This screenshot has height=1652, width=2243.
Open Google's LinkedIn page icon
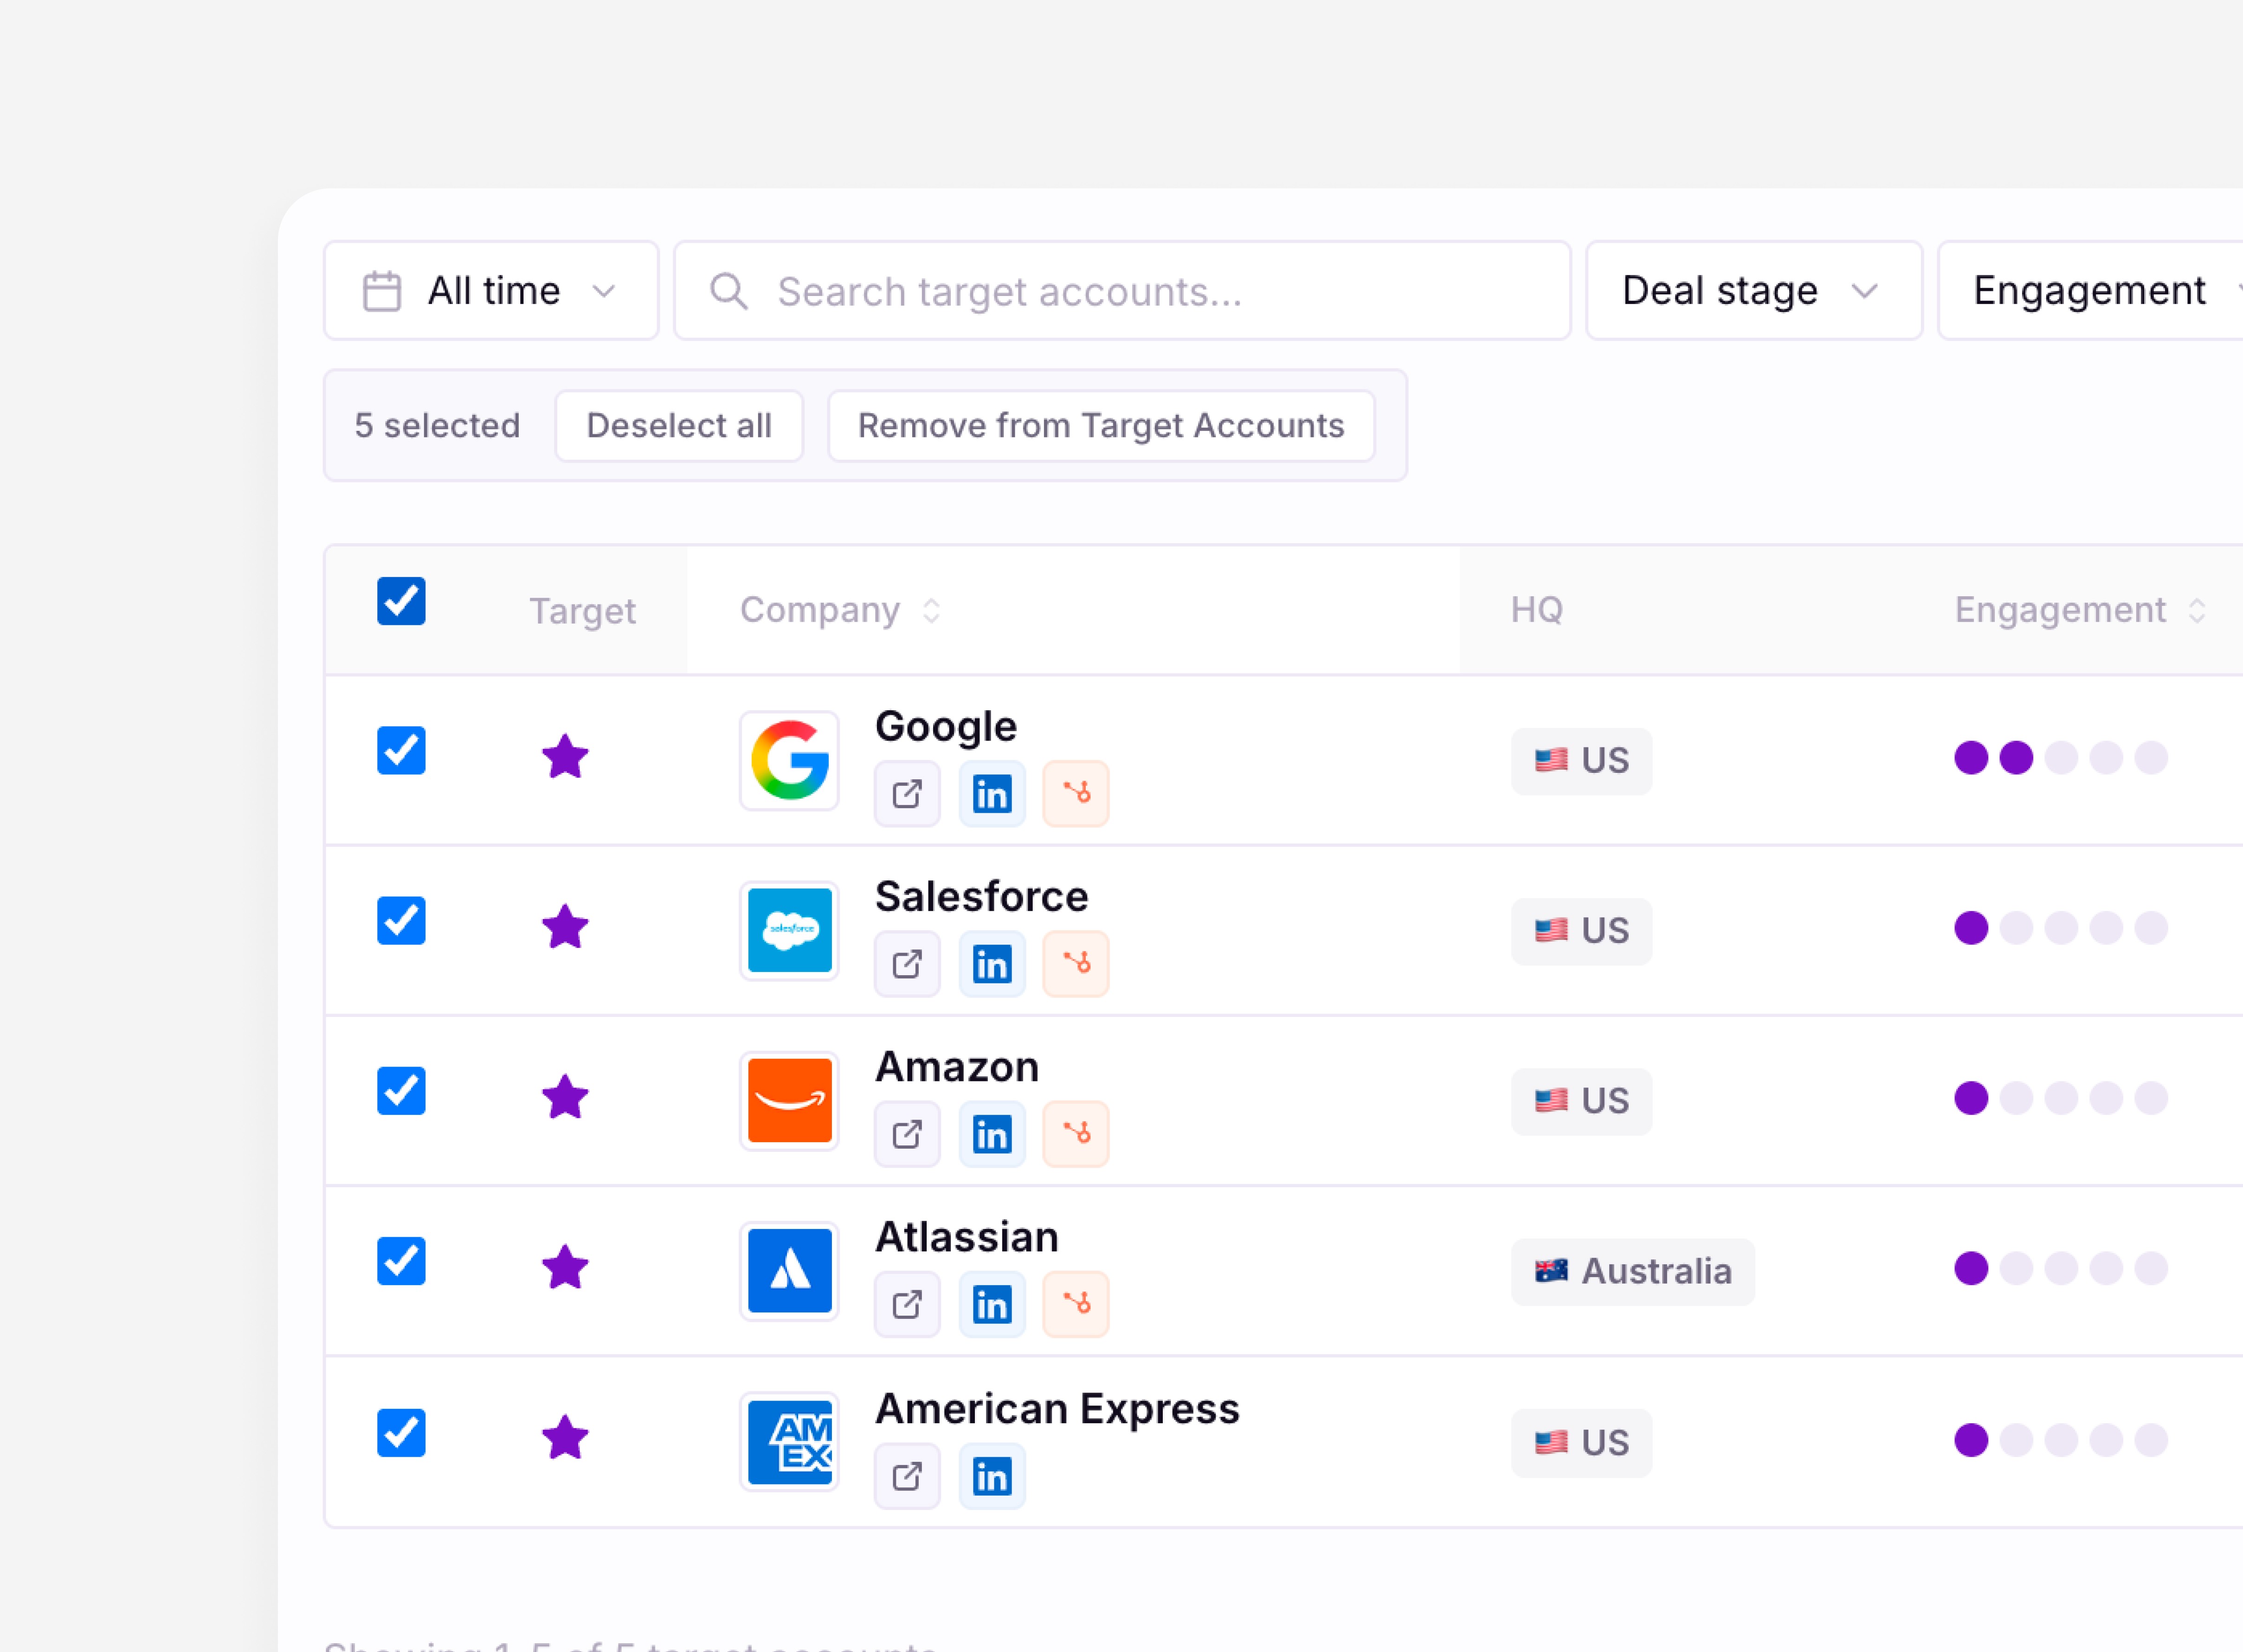point(992,794)
